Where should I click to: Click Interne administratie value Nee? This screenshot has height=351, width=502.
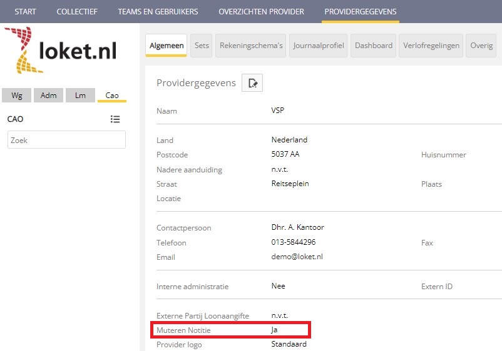[x=278, y=286]
